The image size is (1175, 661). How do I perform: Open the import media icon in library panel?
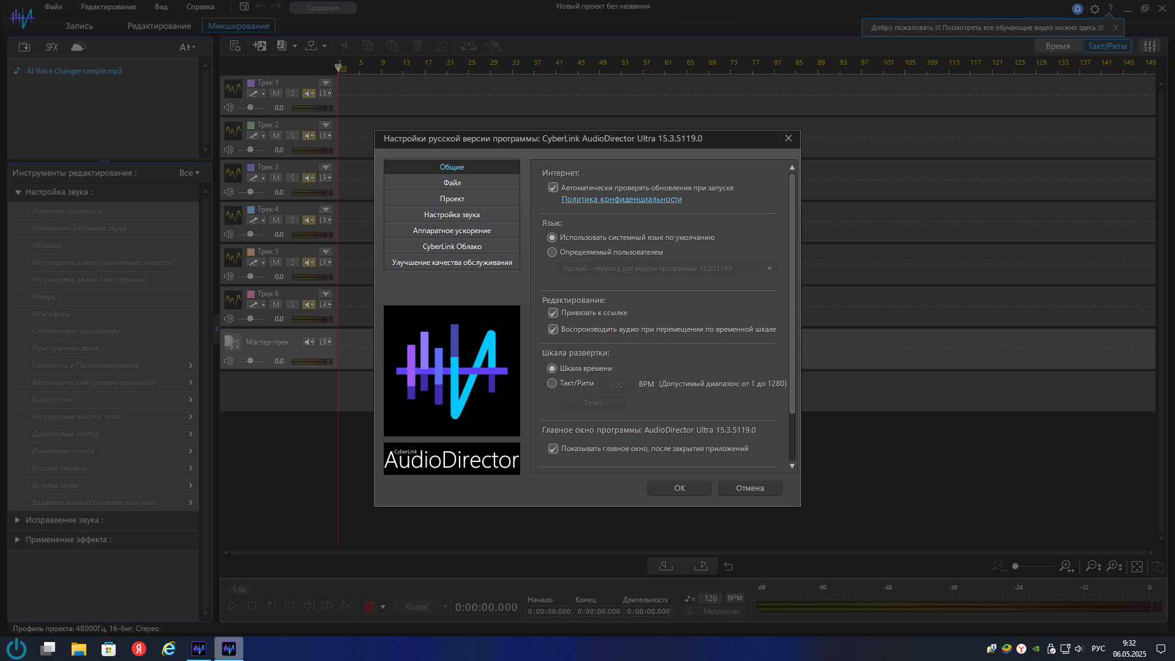tap(24, 47)
